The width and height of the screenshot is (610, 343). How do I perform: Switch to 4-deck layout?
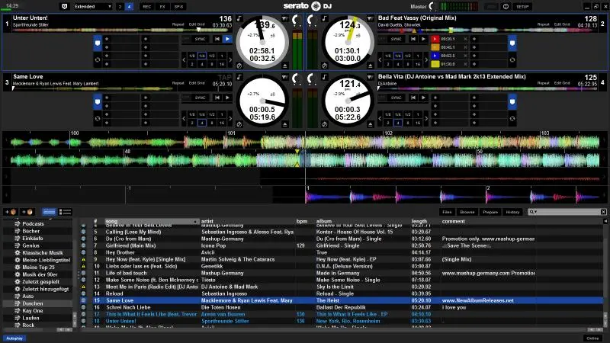(x=129, y=6)
